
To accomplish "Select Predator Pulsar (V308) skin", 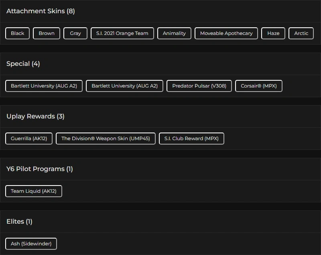I will pyautogui.click(x=199, y=86).
